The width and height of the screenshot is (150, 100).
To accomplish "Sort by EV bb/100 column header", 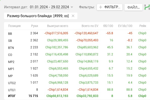I will (x=125, y=26).
